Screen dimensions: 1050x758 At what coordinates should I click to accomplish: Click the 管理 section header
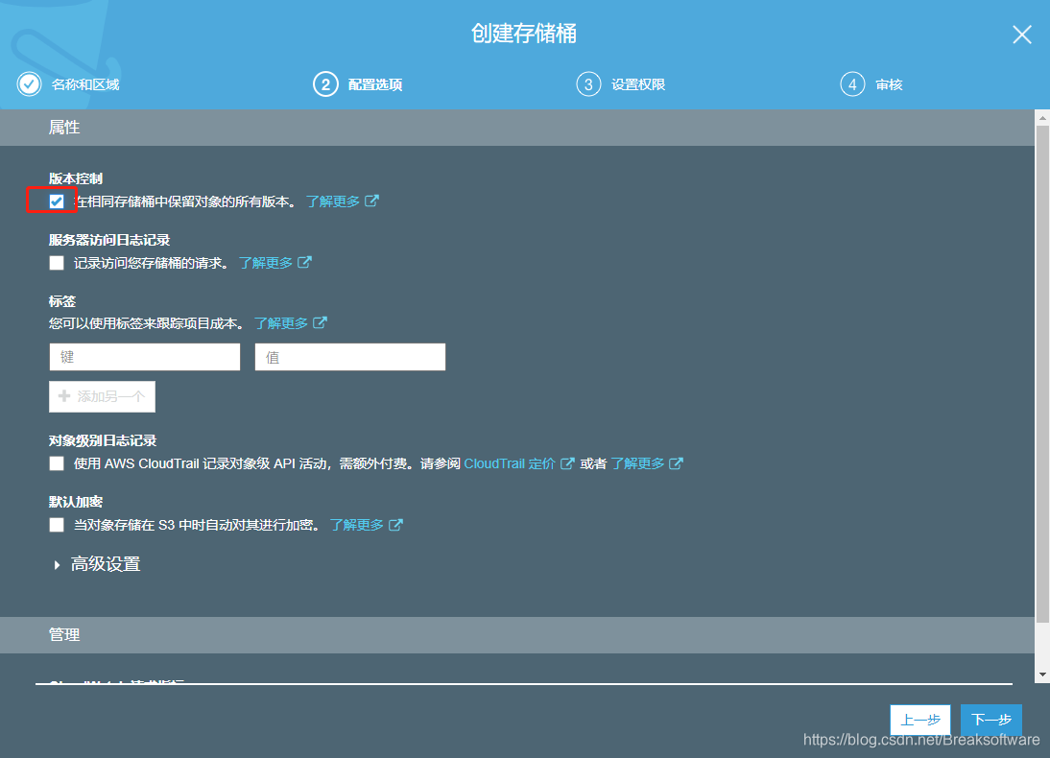pos(64,635)
